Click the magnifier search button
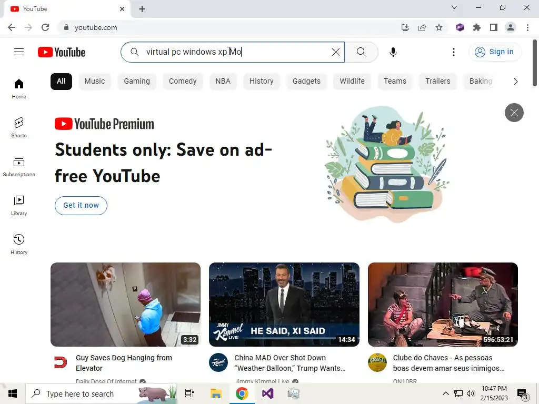Screen dimensions: 539x404 tap(361, 52)
